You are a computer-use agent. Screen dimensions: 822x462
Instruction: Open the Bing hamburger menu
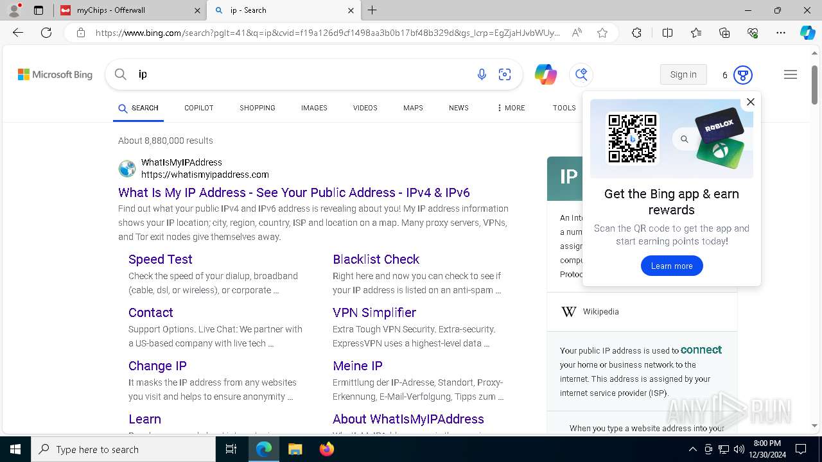pos(791,74)
